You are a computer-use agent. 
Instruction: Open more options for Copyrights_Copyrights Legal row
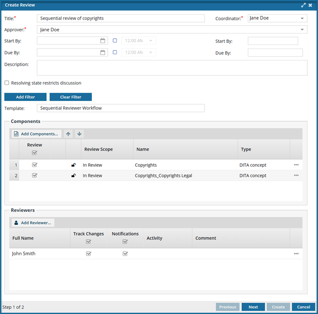coord(296,176)
